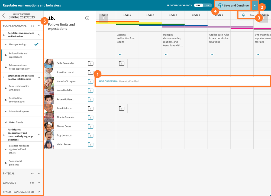The height and width of the screenshot is (196, 271).
Task: Click the Save and Continue button
Action: click(x=233, y=5)
